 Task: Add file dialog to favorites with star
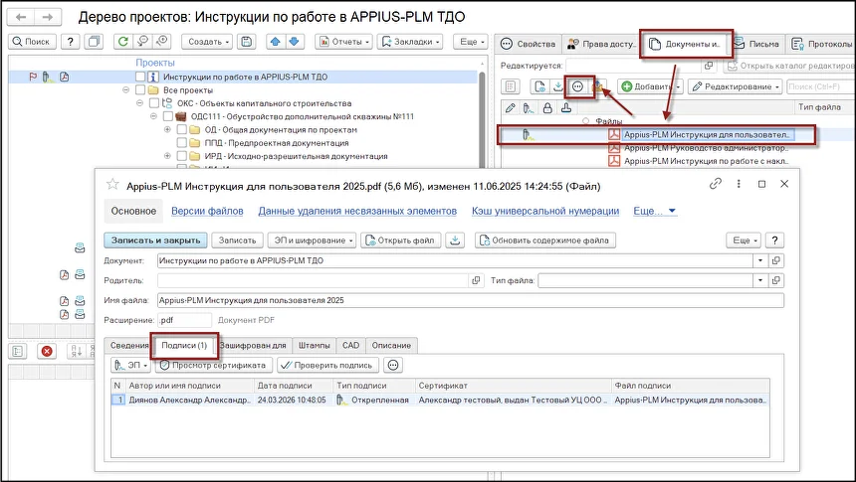click(x=112, y=184)
